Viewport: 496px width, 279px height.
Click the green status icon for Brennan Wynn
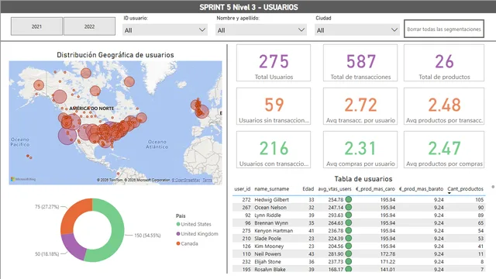pyautogui.click(x=348, y=223)
